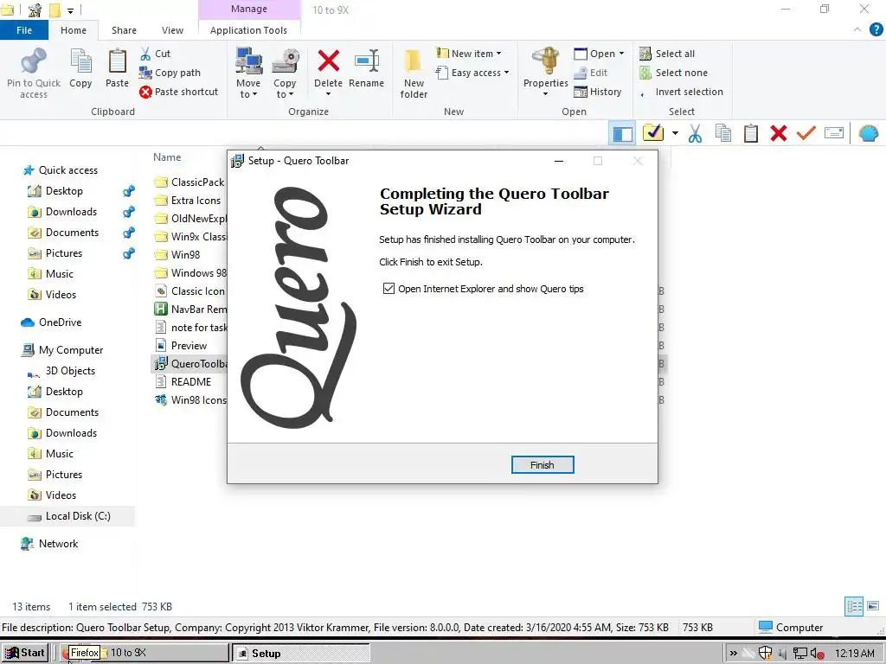
Task: Click Paste shortcut in ribbon
Action: point(178,92)
